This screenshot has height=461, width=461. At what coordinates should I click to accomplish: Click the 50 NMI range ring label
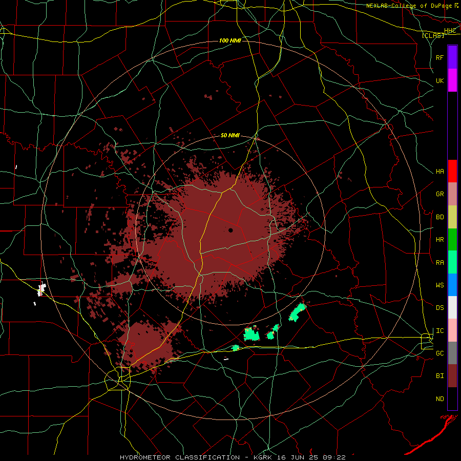point(230,135)
